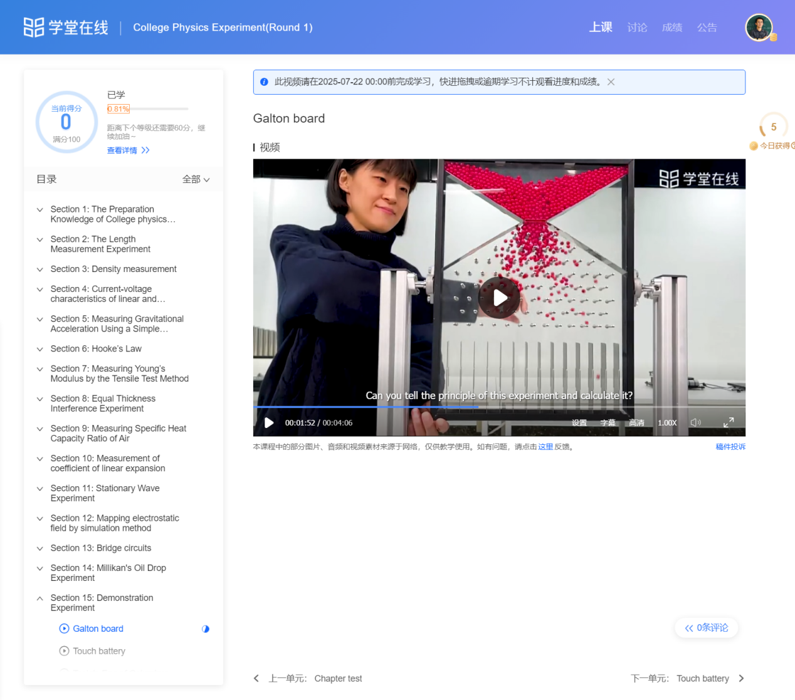Open the 0条评论 comments panel
The width and height of the screenshot is (795, 700).
706,627
